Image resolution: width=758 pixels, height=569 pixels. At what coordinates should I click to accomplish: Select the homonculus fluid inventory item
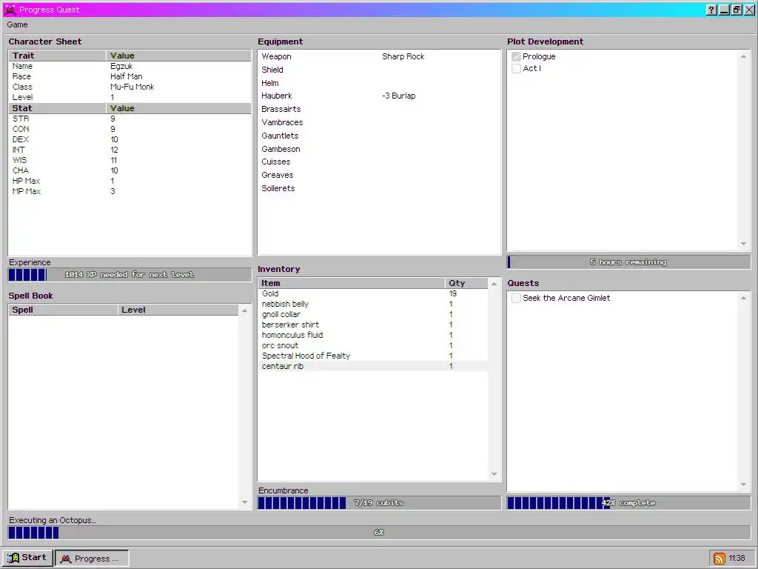373,335
